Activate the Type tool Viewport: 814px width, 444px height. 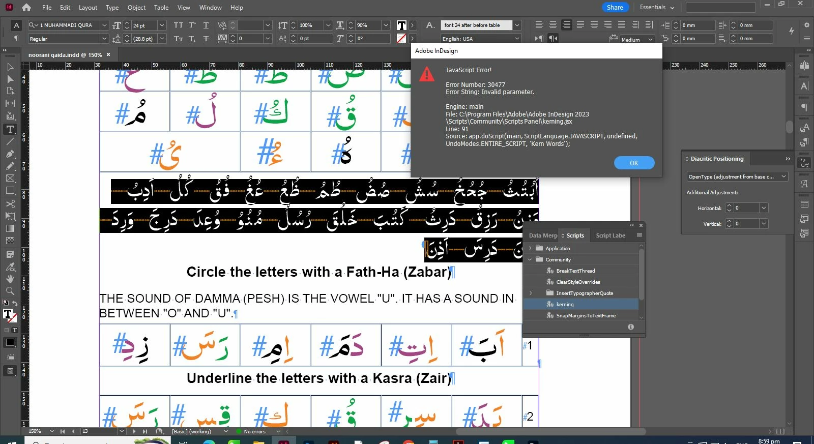click(10, 129)
